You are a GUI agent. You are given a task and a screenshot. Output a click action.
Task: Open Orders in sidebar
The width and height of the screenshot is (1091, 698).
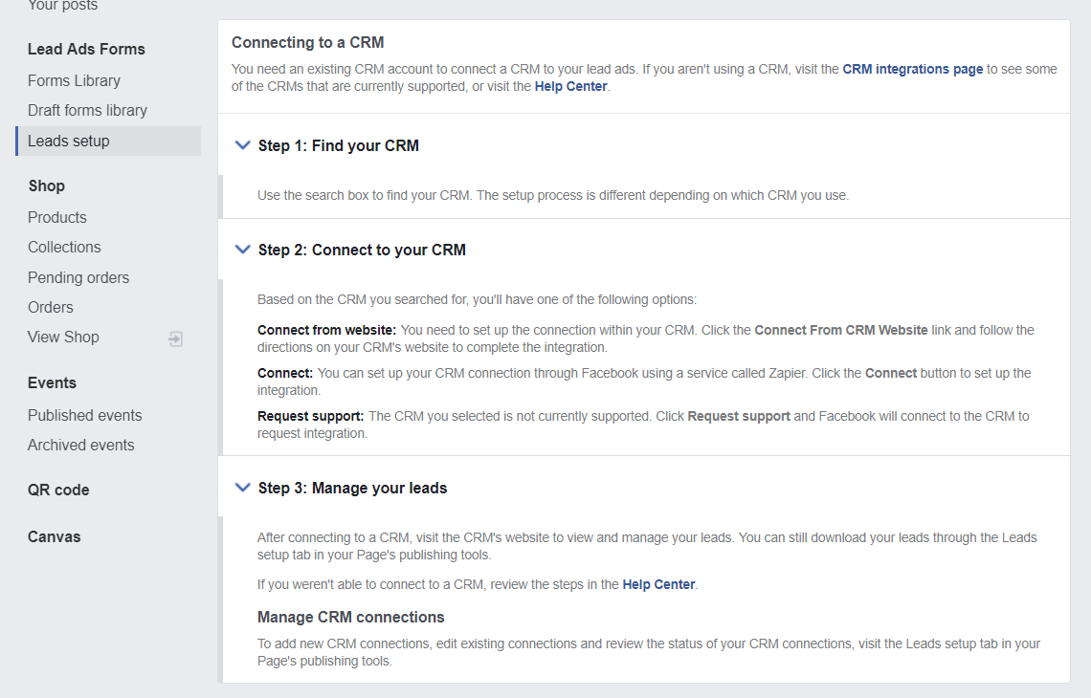(x=51, y=307)
